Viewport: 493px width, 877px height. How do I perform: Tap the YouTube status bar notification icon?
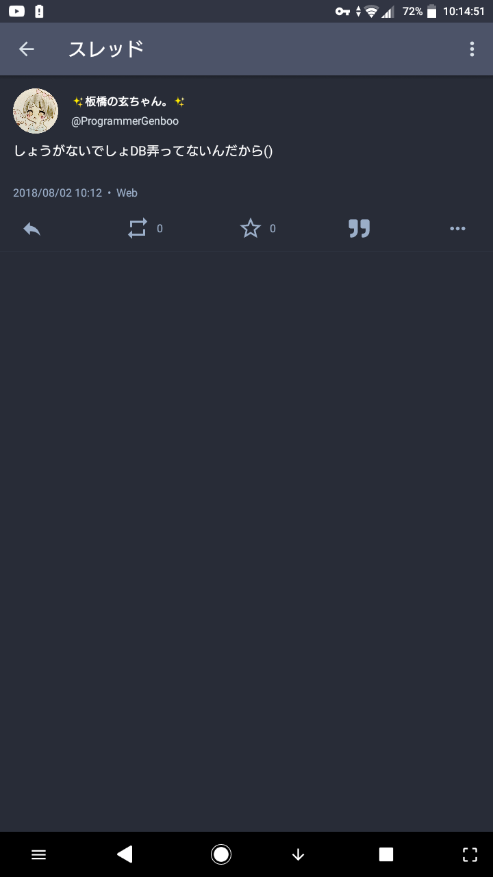16,11
